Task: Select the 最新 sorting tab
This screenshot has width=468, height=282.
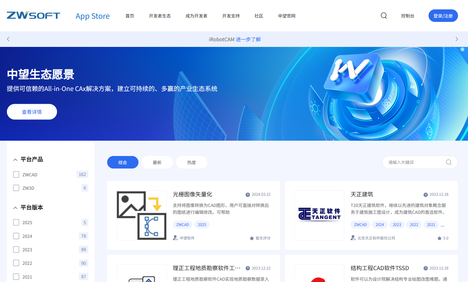Action: 157,162
